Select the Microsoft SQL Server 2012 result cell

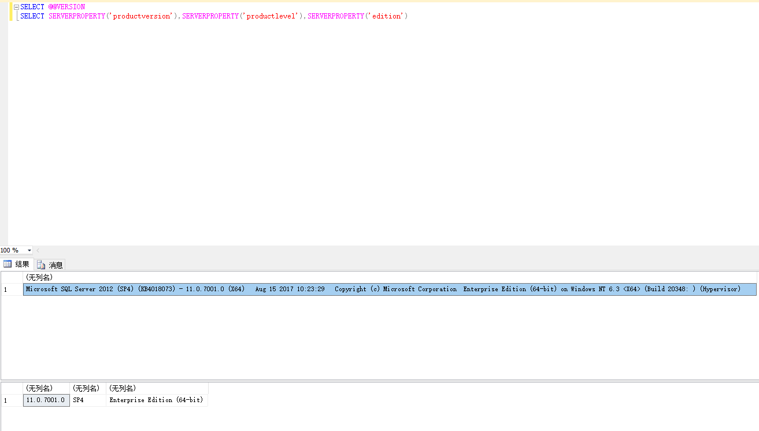(383, 289)
